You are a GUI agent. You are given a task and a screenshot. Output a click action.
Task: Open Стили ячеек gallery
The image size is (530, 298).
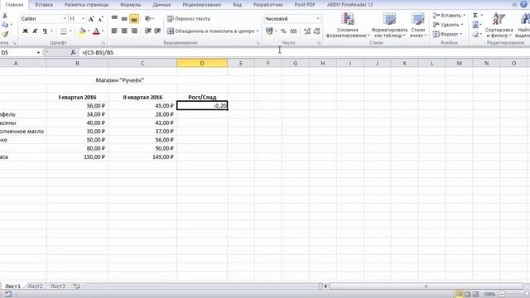(417, 26)
